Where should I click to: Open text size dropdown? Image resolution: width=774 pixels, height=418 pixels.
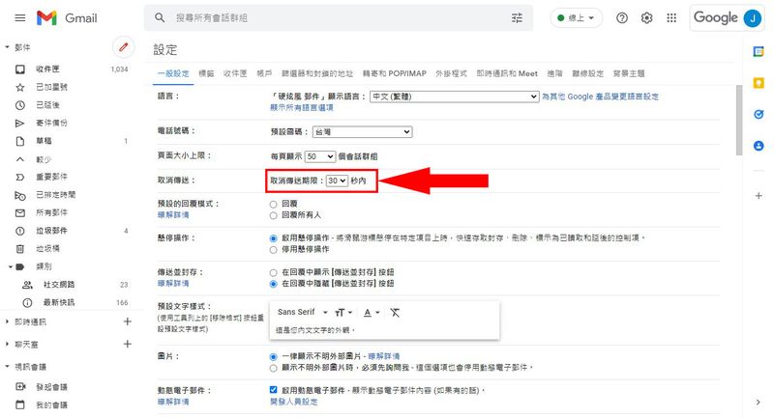pyautogui.click(x=343, y=312)
